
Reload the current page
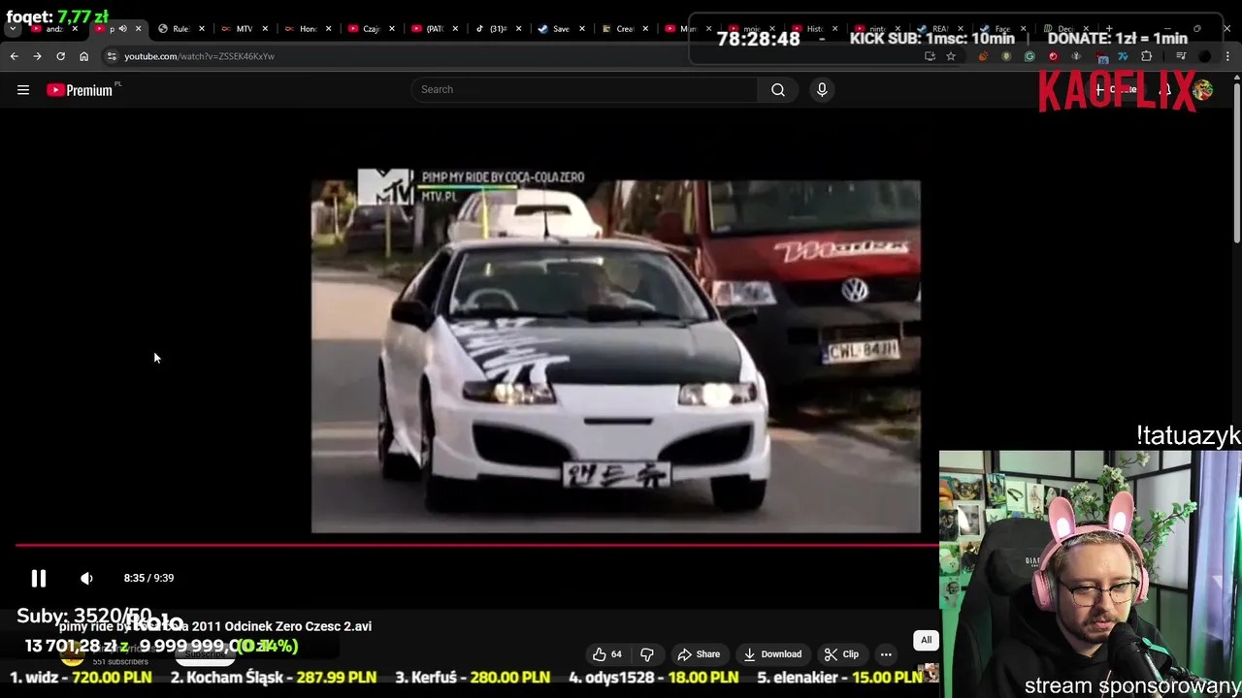point(60,56)
